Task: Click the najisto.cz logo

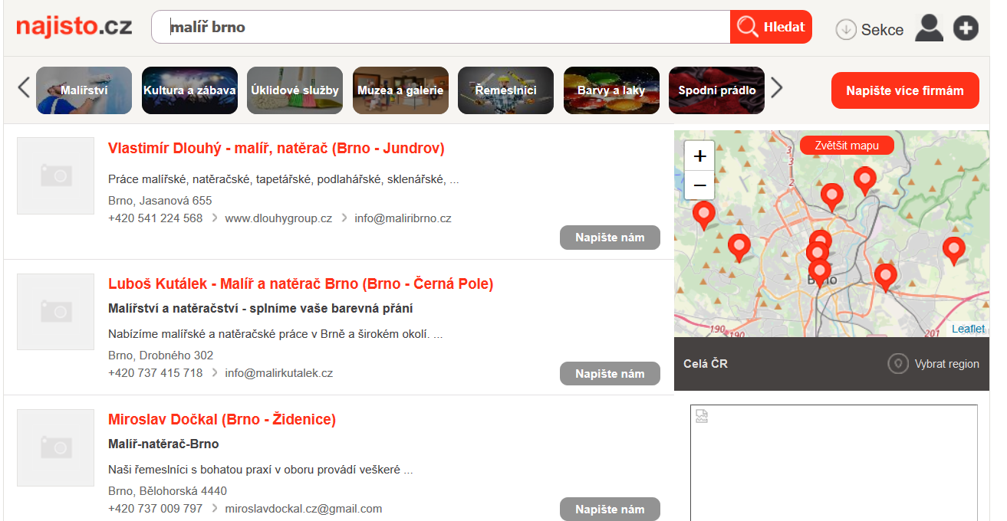Action: [74, 27]
